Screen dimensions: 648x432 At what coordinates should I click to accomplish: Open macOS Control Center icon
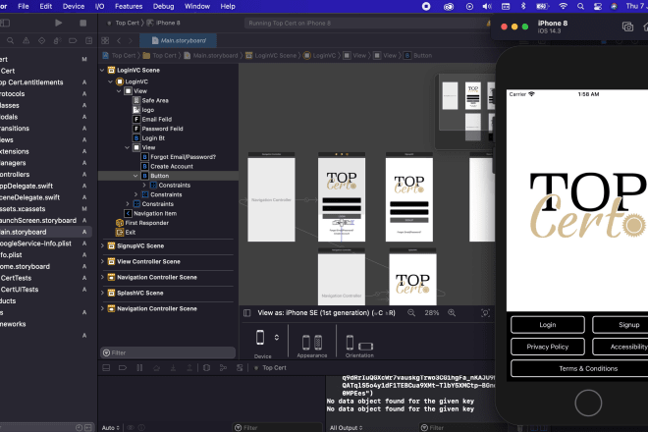tap(598, 6)
